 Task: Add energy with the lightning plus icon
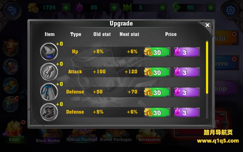tap(211, 7)
